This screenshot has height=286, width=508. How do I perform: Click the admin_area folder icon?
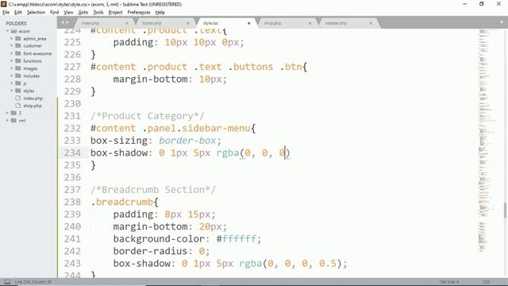[x=18, y=39]
